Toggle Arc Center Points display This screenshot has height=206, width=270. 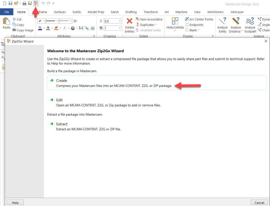[x=199, y=19]
